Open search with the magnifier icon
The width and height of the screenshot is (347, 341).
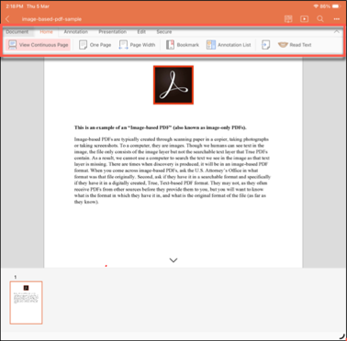[x=320, y=19]
